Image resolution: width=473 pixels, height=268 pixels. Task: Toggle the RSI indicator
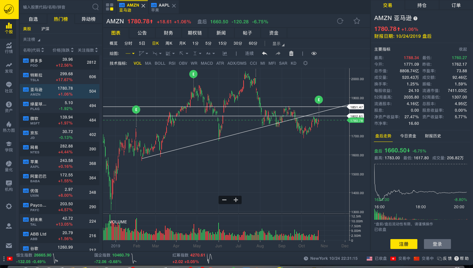[x=172, y=63]
